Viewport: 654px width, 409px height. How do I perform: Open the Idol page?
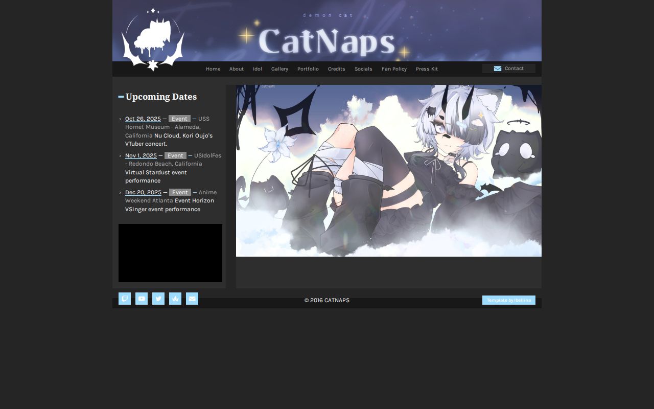click(258, 69)
